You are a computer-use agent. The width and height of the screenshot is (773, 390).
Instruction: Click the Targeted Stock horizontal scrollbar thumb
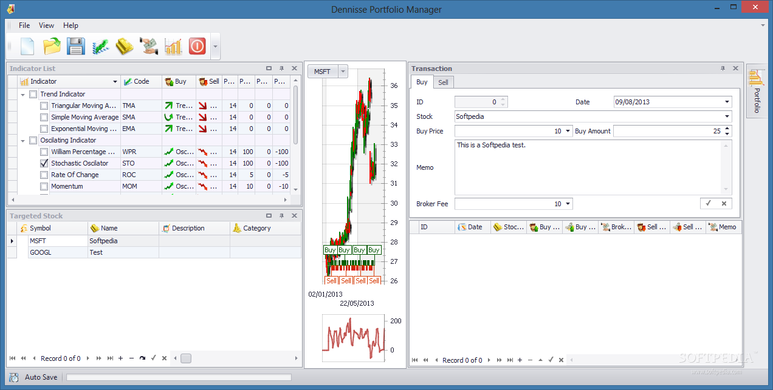pos(186,358)
